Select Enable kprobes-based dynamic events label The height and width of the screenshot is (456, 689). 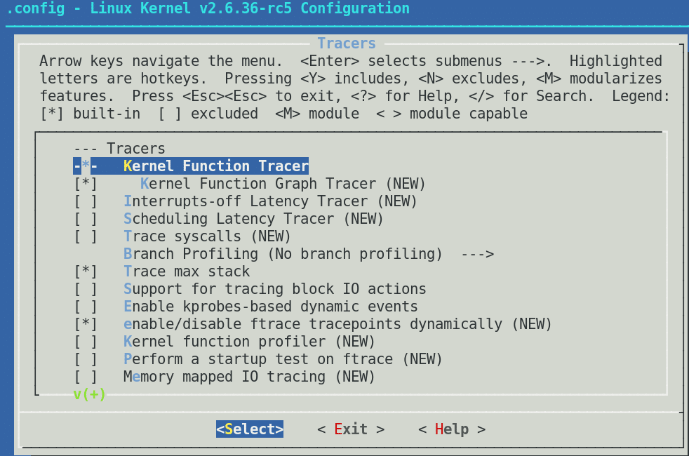click(270, 307)
